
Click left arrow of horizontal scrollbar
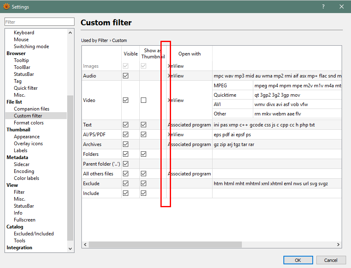coord(85,244)
